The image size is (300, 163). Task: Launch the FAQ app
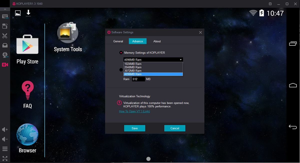27,95
